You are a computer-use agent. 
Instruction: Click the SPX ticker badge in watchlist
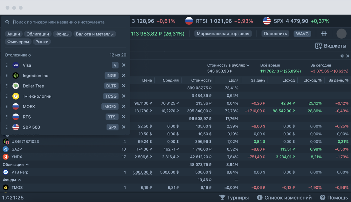point(112,127)
